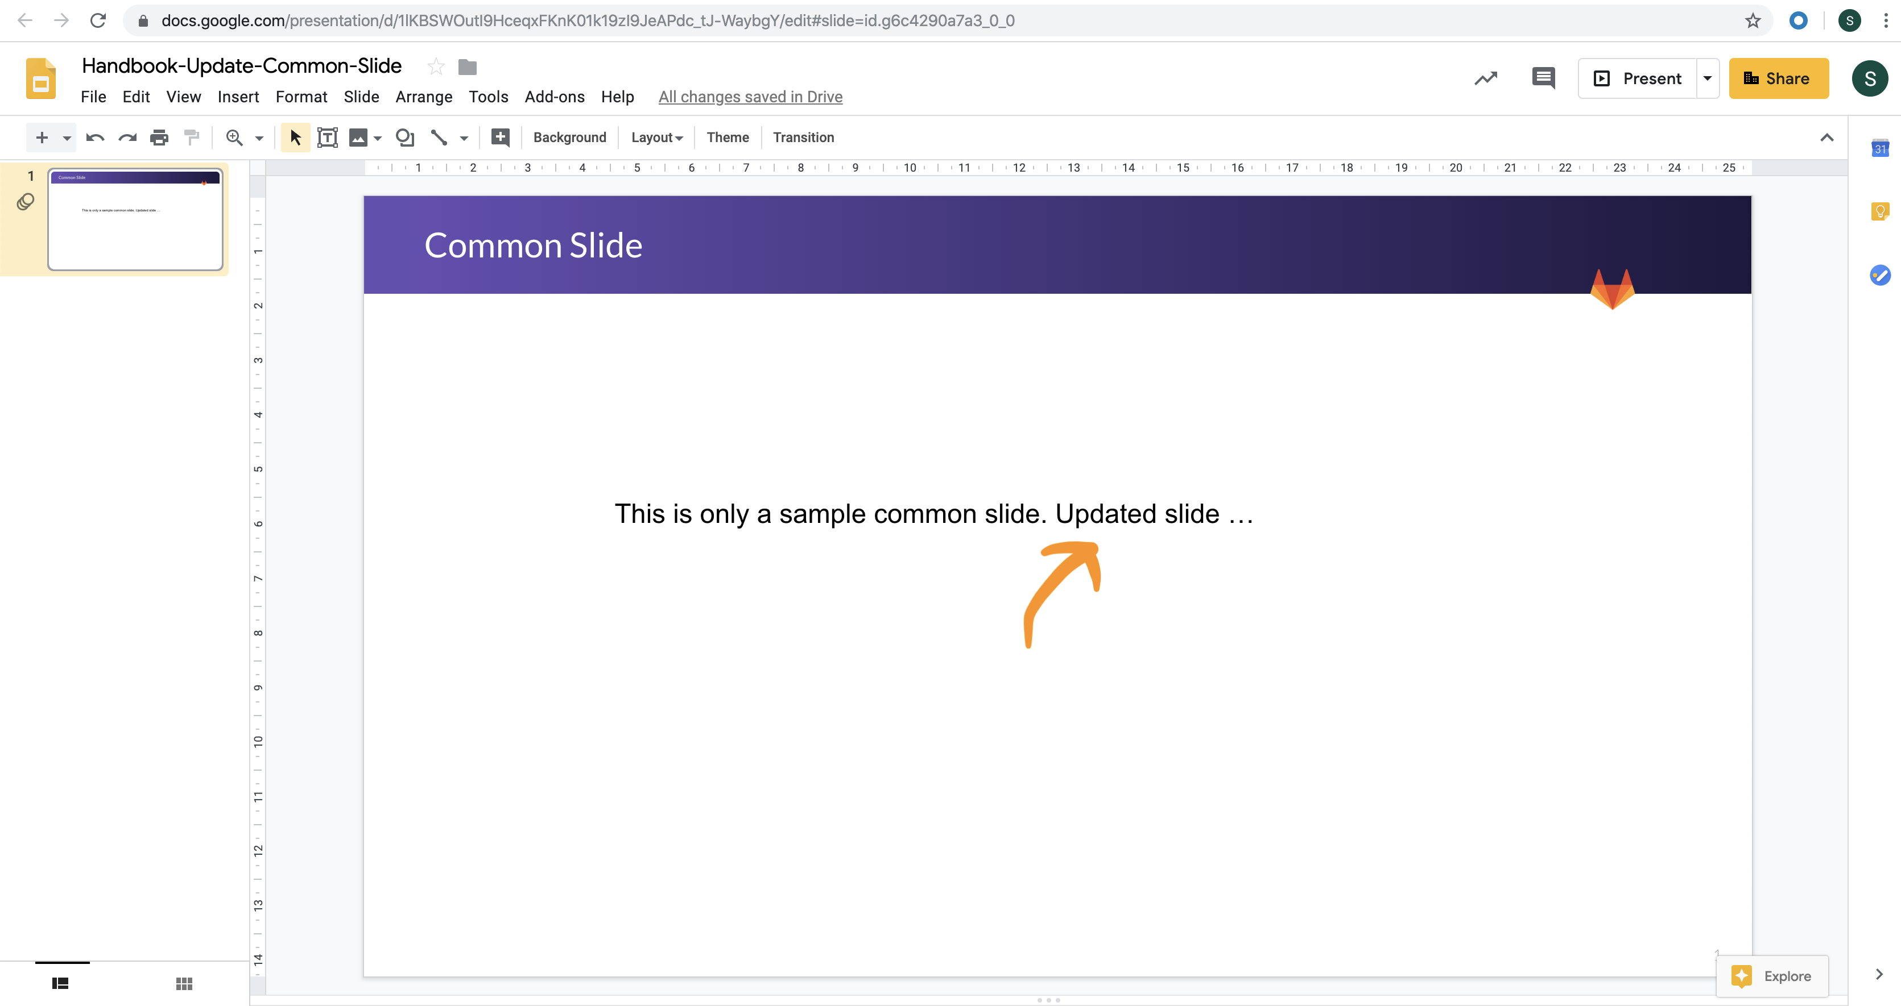
Task: Open the Help menu
Action: 617,97
